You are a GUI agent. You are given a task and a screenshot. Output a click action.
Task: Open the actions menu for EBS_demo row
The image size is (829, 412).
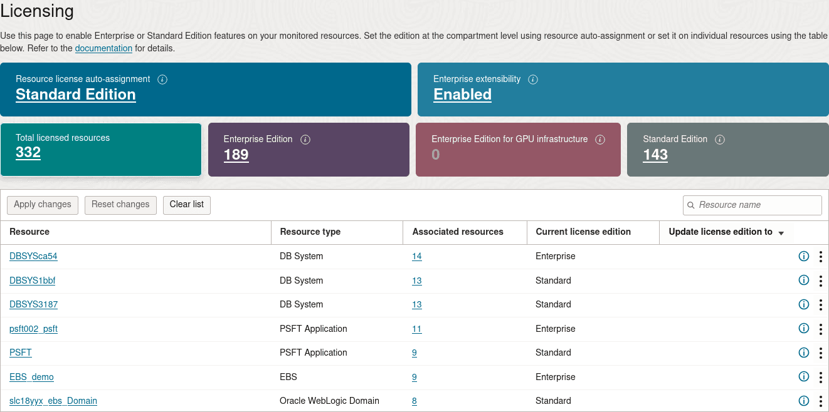point(821,377)
